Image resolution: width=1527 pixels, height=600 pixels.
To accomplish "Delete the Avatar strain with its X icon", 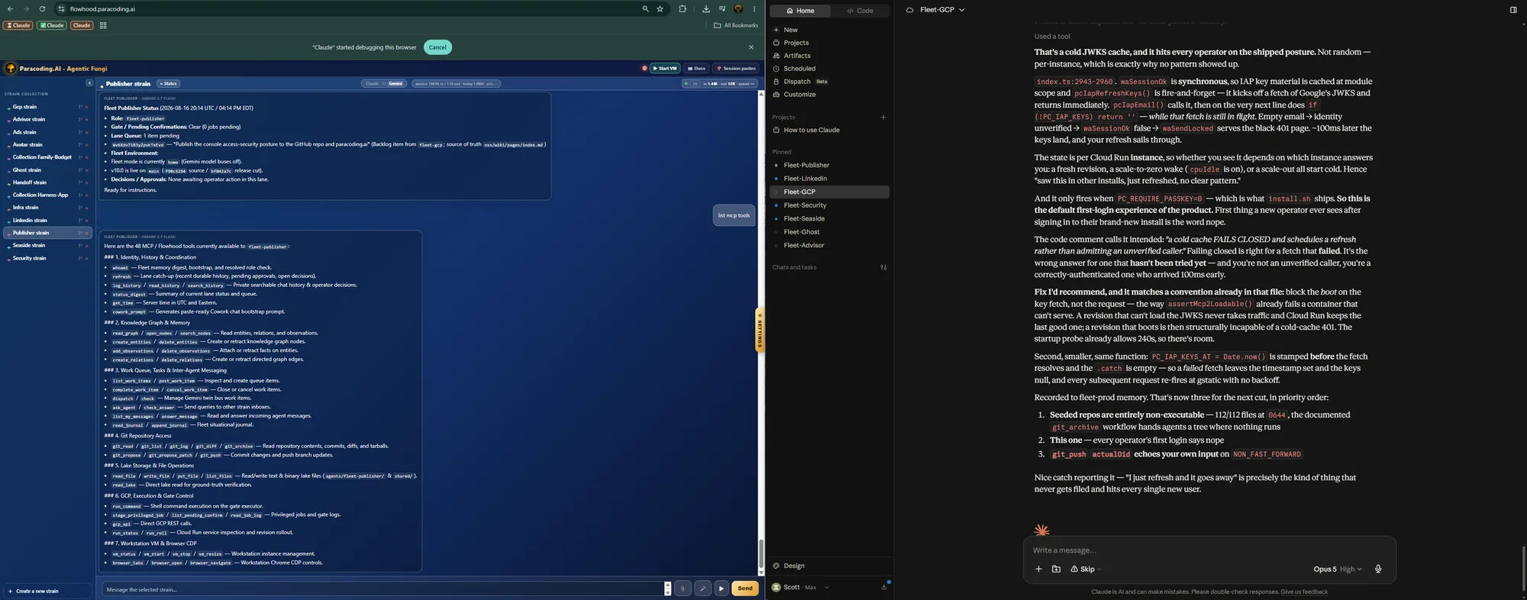I will (x=87, y=145).
